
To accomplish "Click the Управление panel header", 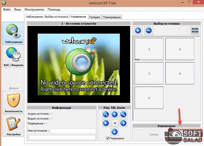I will (167, 126).
